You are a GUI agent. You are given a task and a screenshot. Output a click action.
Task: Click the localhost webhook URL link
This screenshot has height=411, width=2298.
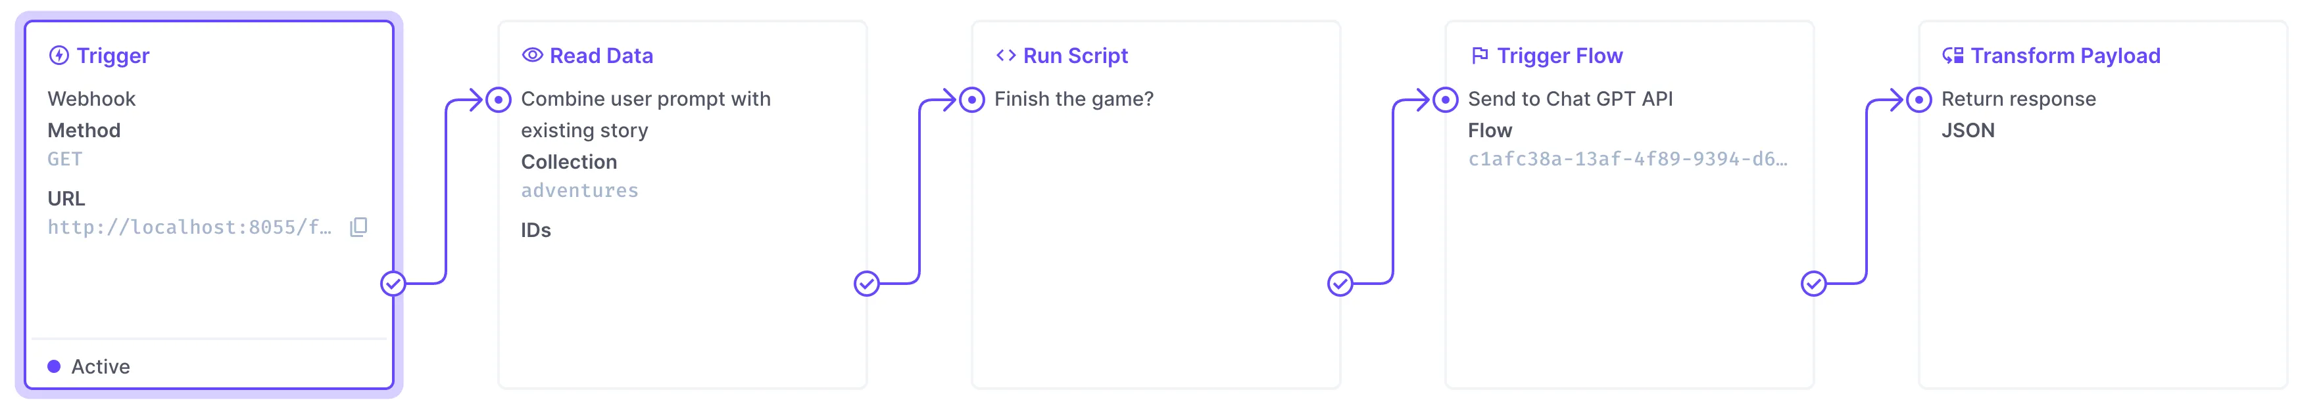[192, 227]
